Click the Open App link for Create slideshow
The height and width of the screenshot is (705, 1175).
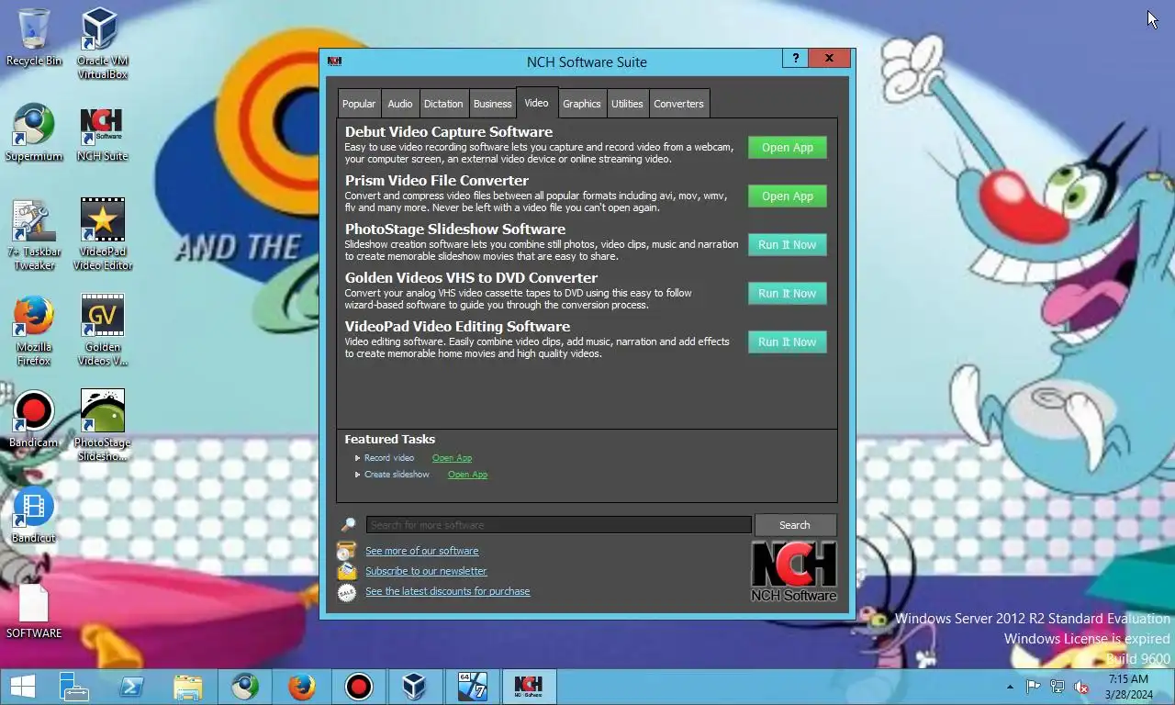[x=467, y=475]
